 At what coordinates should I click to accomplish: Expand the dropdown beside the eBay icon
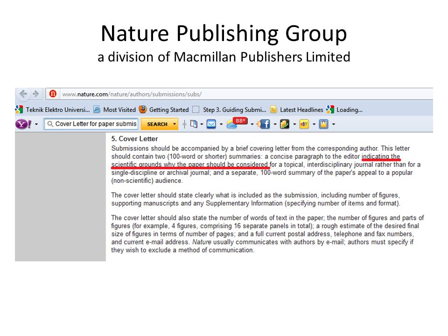(314, 124)
